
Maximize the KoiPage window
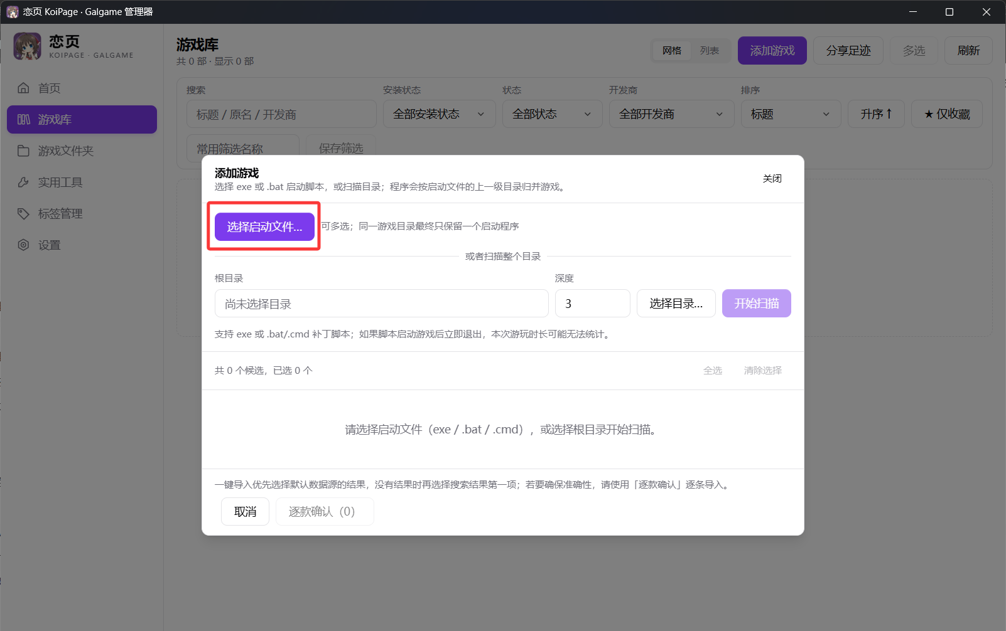tap(949, 12)
